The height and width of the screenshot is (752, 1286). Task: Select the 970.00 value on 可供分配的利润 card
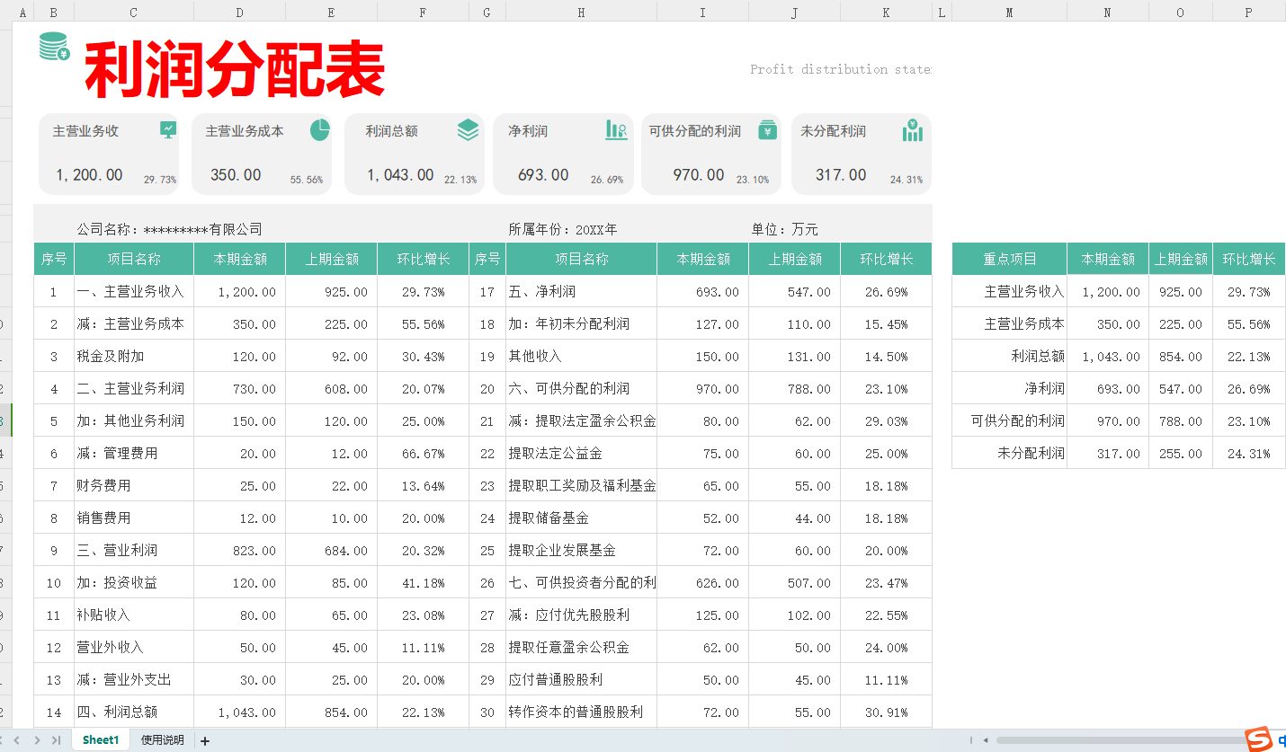699,175
